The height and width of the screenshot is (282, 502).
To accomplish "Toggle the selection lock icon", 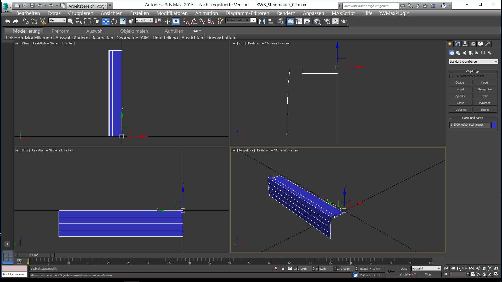I will [283, 268].
